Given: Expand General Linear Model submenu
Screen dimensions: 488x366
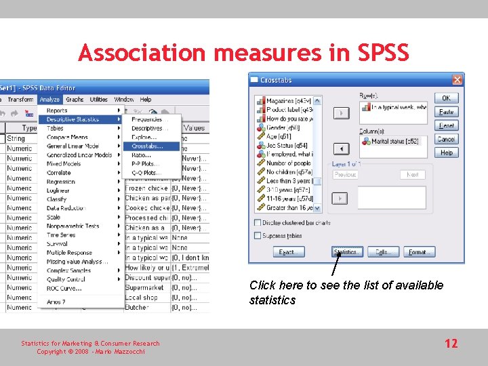Looking at the screenshot, I should tap(81, 146).
